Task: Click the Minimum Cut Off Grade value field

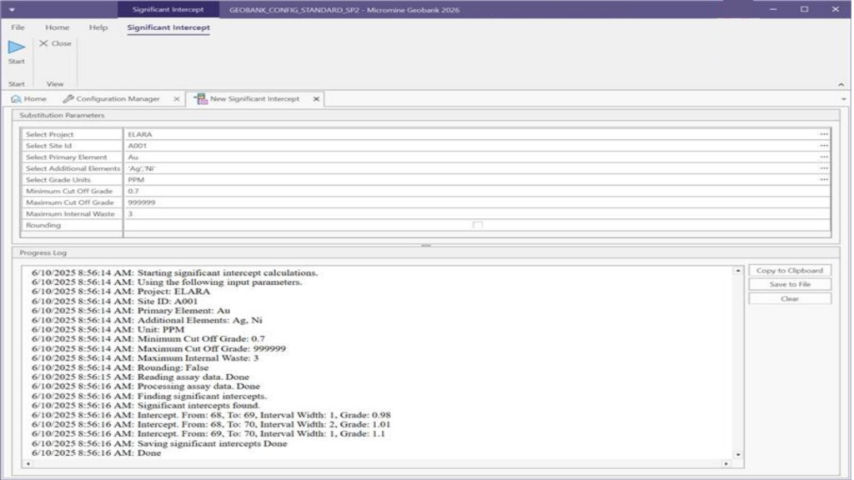Action: [475, 191]
